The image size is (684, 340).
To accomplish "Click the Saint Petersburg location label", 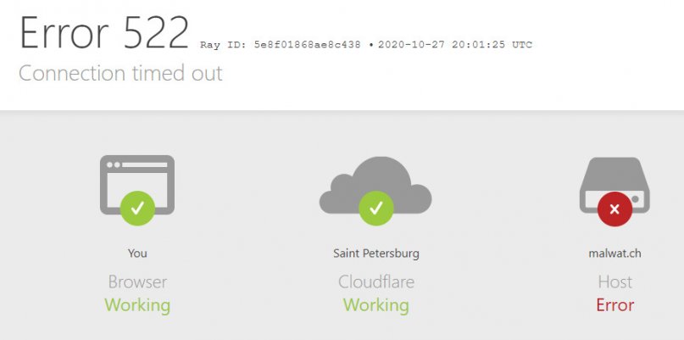I will point(376,254).
